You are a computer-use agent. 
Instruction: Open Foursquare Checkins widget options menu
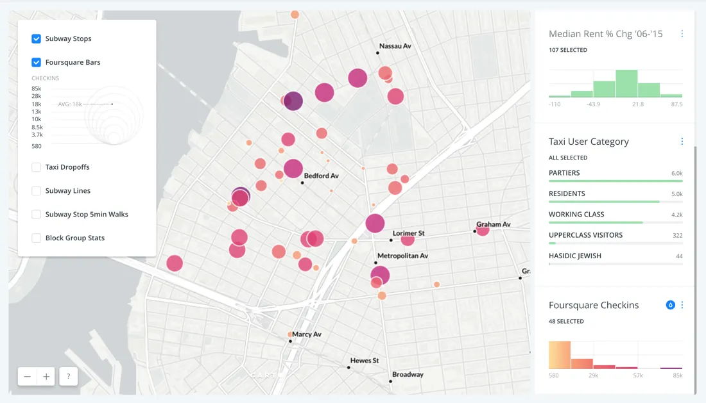click(682, 305)
